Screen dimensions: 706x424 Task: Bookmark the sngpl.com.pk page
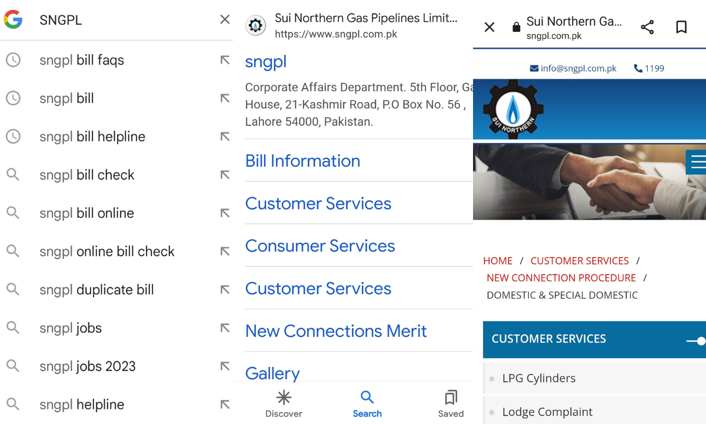[x=681, y=27]
